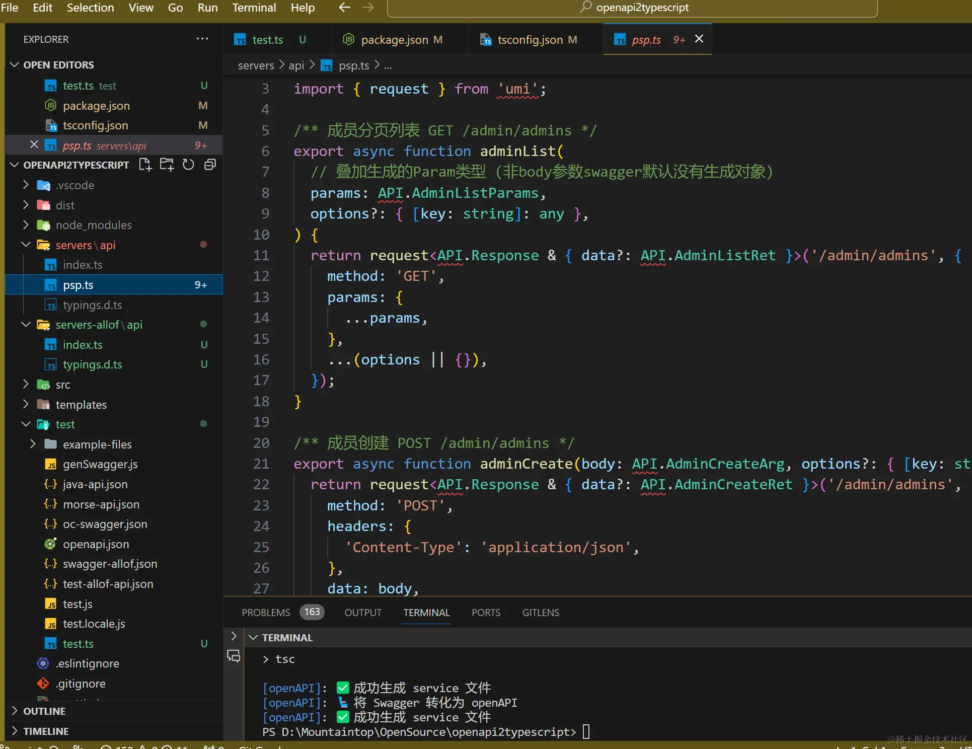Close psp.ts in Open Editors list
This screenshot has height=749, width=972.
(34, 145)
